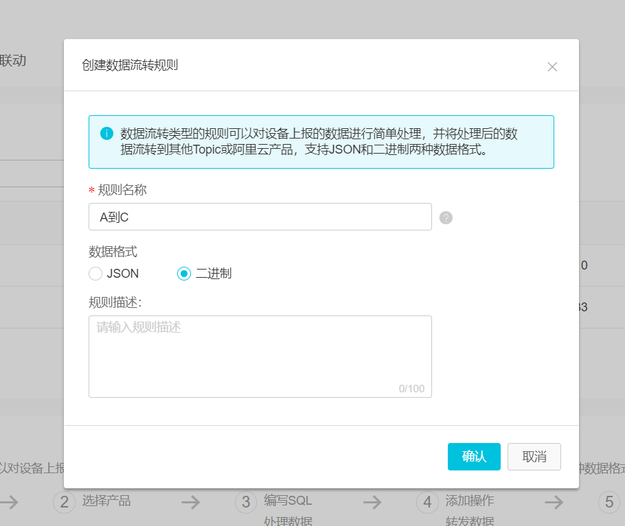Click the 选择产品 step label
The image size is (625, 526).
[x=106, y=501]
